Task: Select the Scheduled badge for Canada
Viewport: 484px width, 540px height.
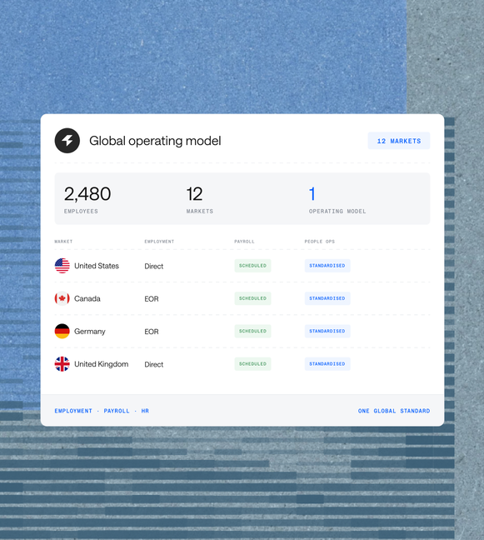Action: click(252, 298)
